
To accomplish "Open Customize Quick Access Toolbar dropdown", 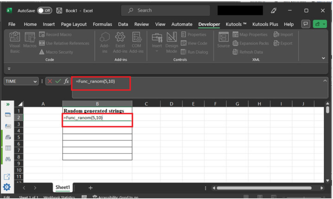I will (x=9, y=69).
